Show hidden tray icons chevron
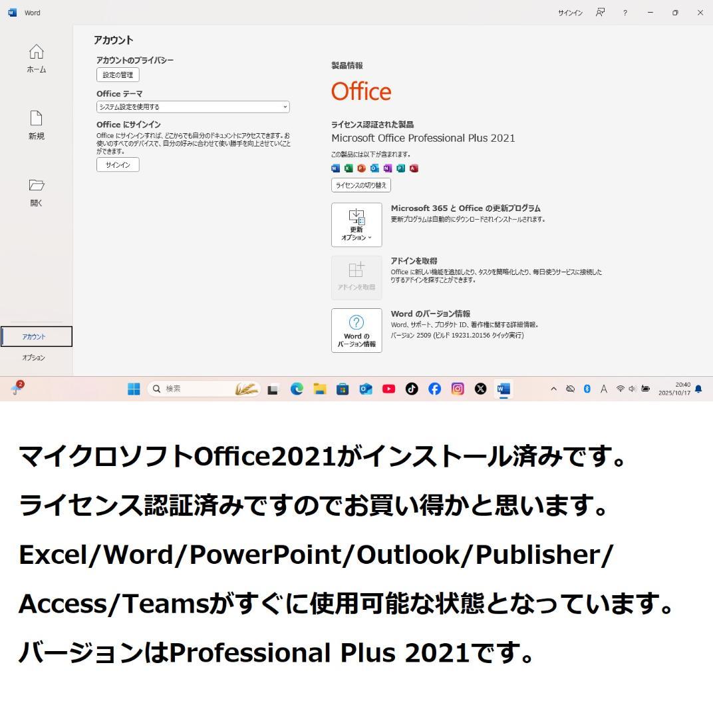713x719 pixels. [x=553, y=389]
